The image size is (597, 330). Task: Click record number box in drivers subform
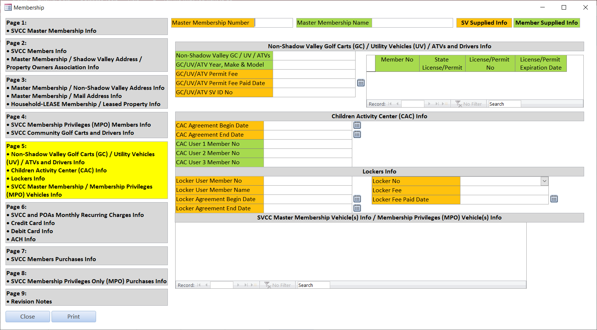(413, 104)
